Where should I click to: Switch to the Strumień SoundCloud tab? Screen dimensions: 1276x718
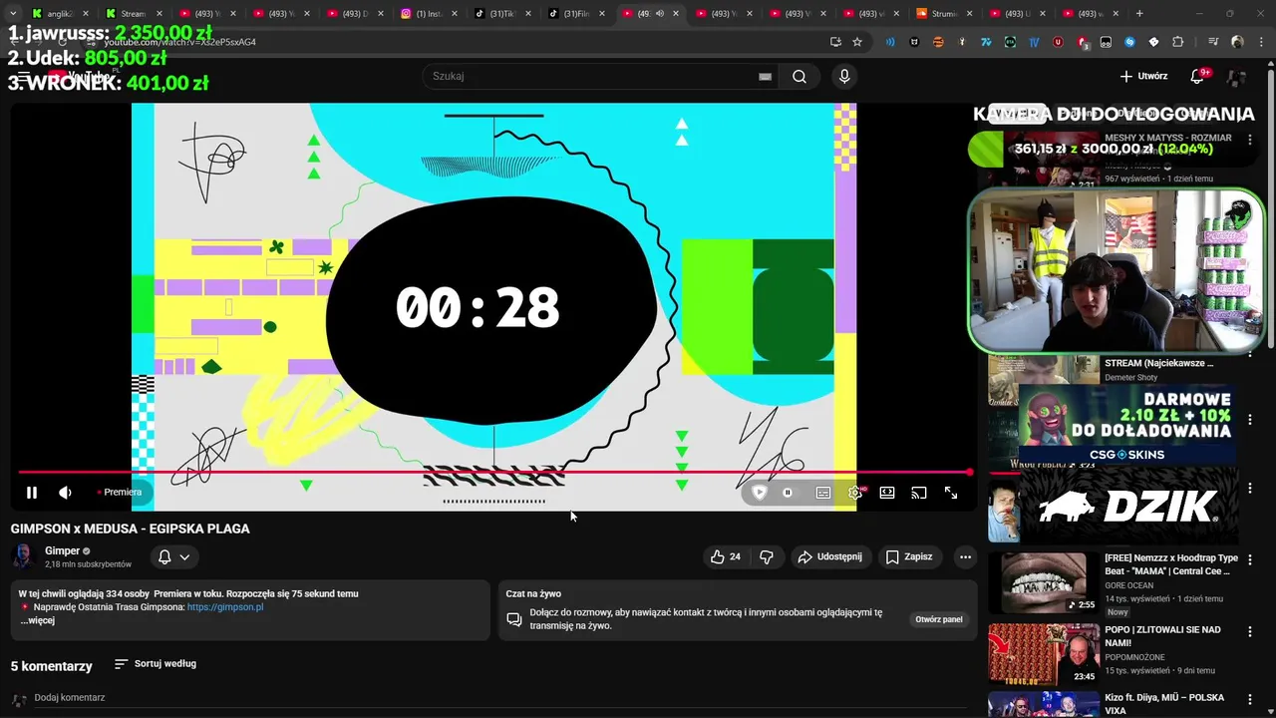click(945, 14)
